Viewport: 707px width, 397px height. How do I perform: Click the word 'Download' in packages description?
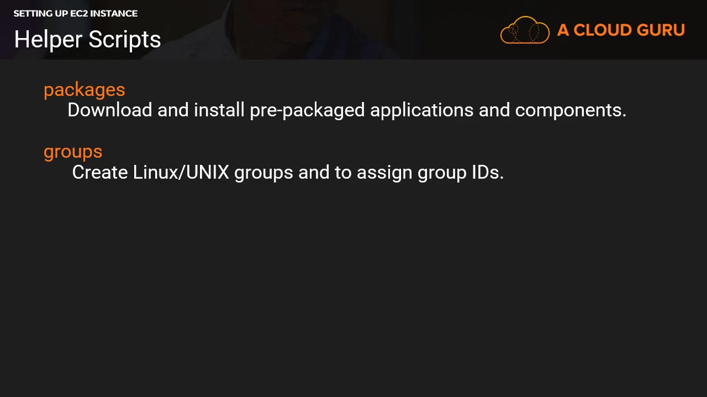coord(109,110)
